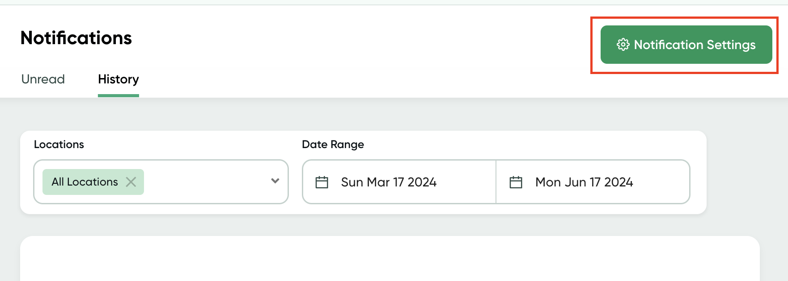Remove the All Locations chip with X
The image size is (788, 281).
coord(131,182)
